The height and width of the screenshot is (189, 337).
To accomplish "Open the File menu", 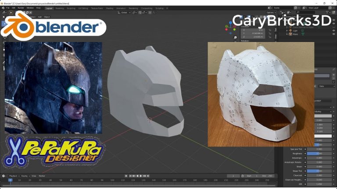I will 8,8.
